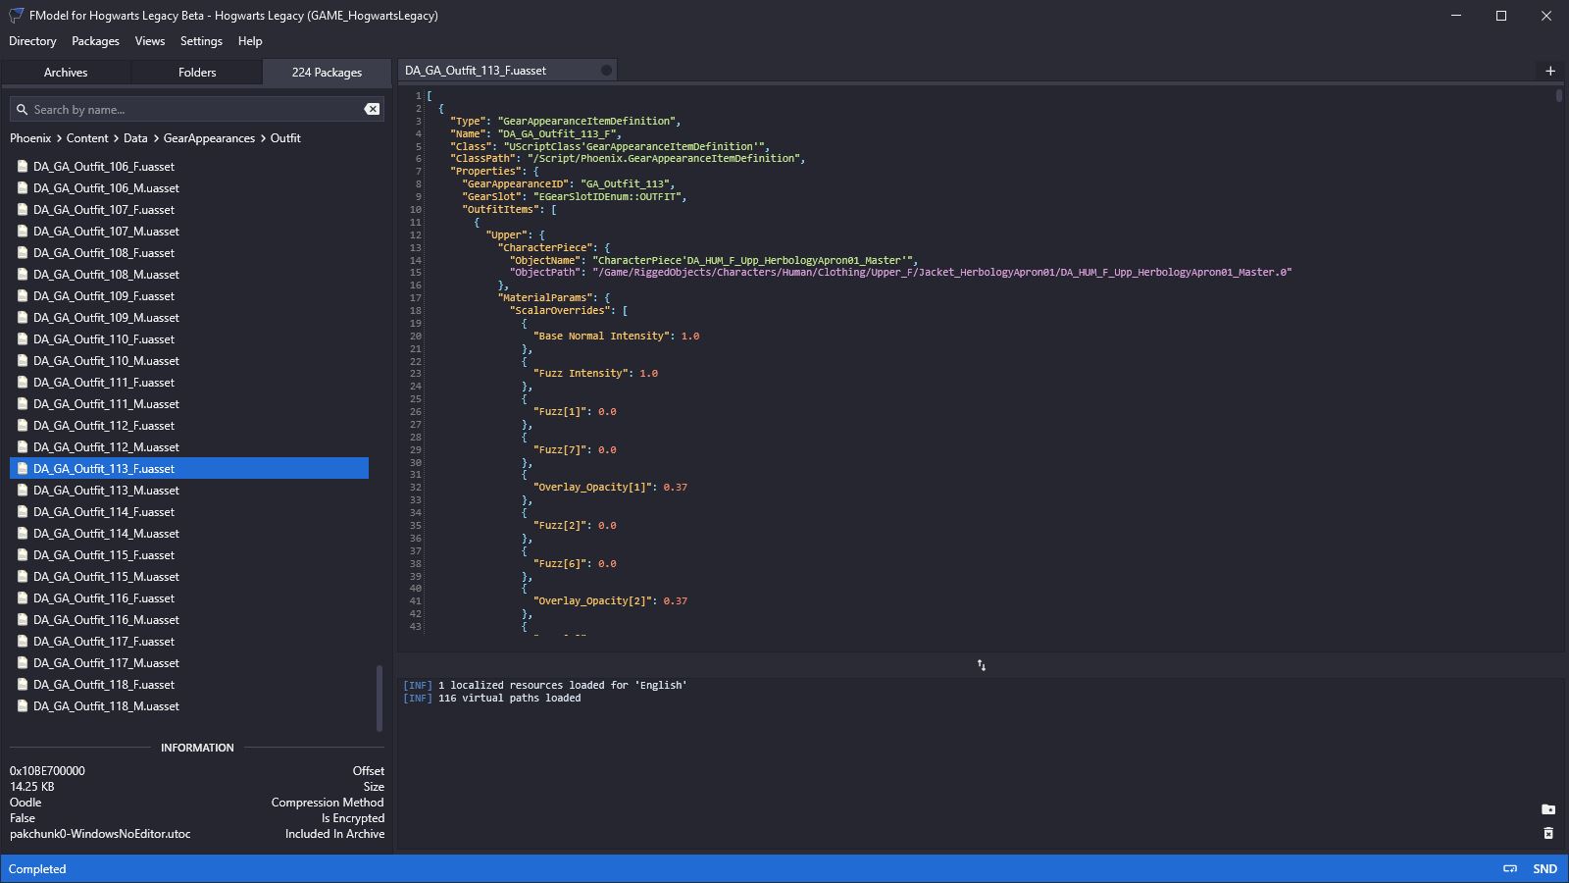Click the magnifier search icon
1569x883 pixels.
pos(22,110)
